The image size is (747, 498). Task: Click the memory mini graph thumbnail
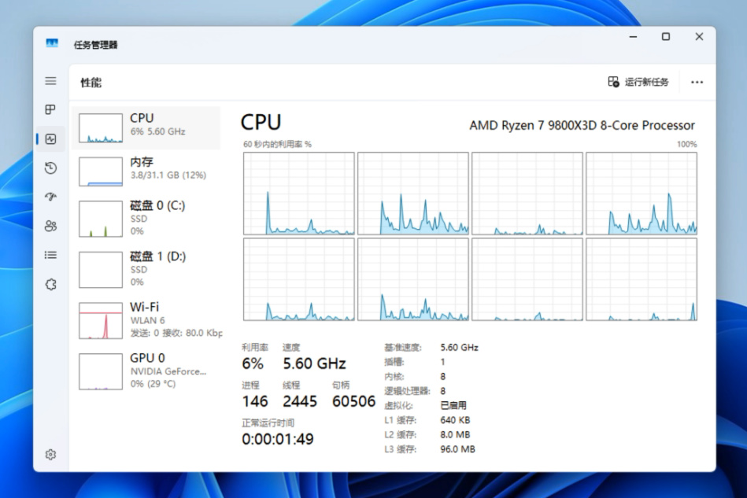(101, 172)
